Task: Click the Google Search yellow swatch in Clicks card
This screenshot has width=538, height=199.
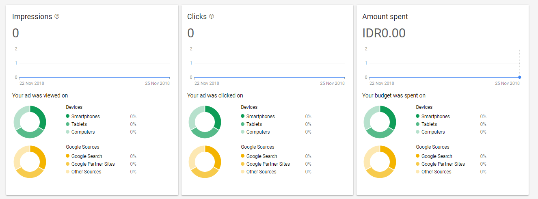Action: 242,156
